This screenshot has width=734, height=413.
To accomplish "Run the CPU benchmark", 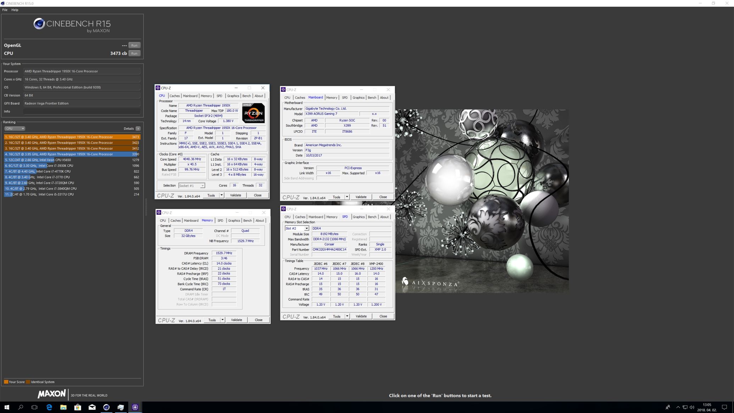I will point(134,54).
